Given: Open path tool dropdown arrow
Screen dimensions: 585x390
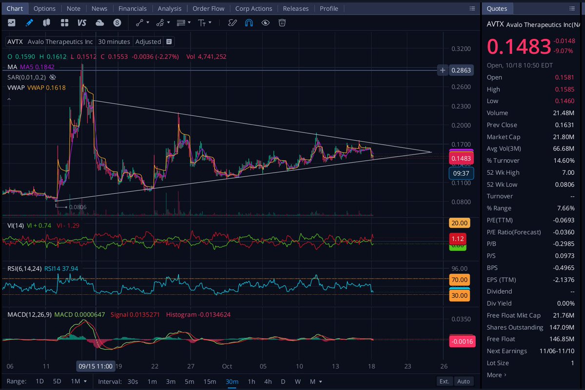Looking at the screenshot, I should (x=168, y=22).
